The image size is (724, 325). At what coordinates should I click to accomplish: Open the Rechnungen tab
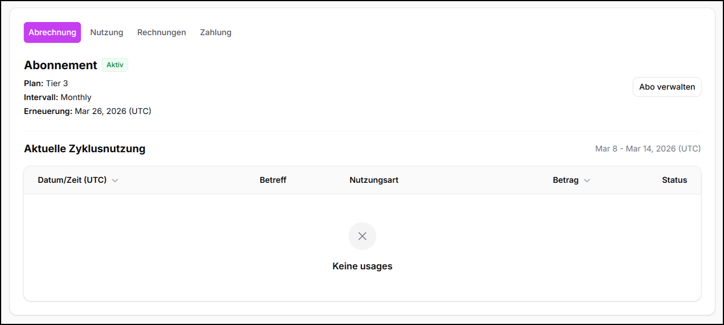click(162, 32)
